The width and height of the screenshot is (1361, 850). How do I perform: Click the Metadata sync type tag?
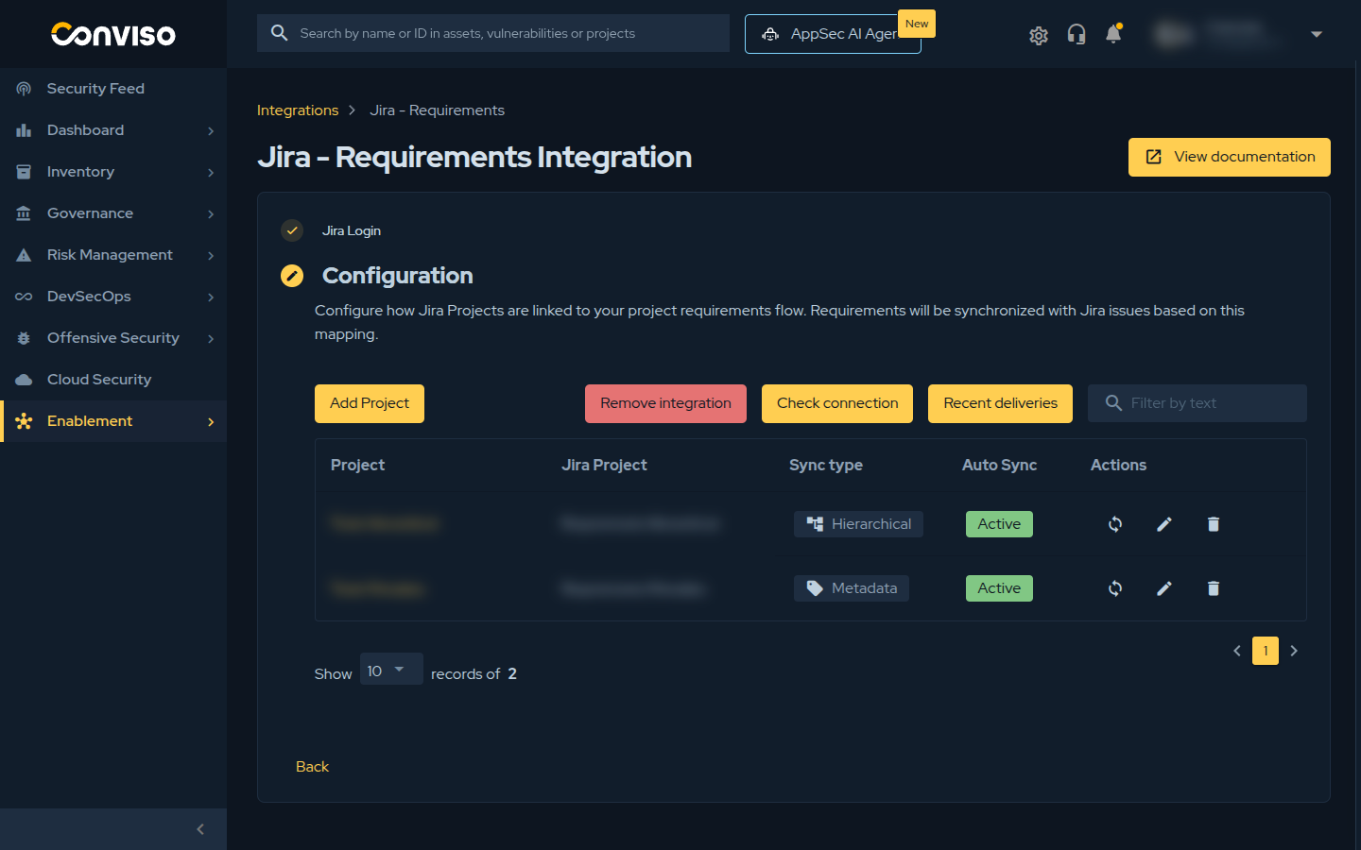(x=852, y=588)
